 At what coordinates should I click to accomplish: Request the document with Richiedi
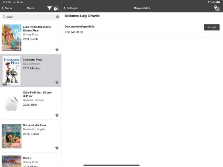(x=212, y=27)
